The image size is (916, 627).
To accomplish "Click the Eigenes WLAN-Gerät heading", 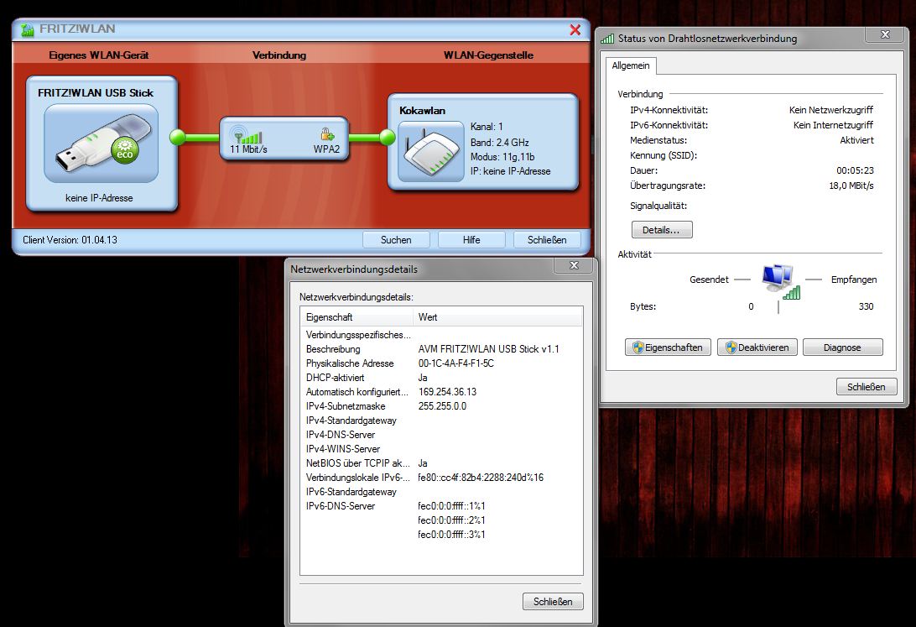I will [x=99, y=55].
